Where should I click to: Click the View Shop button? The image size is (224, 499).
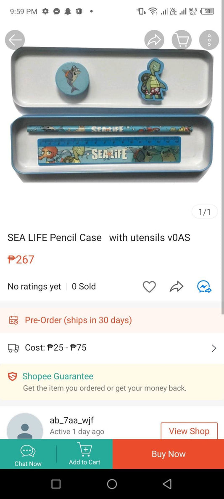click(x=189, y=431)
